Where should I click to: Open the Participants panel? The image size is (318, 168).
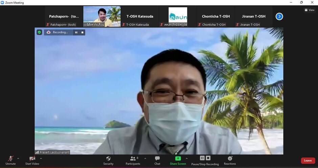133,160
